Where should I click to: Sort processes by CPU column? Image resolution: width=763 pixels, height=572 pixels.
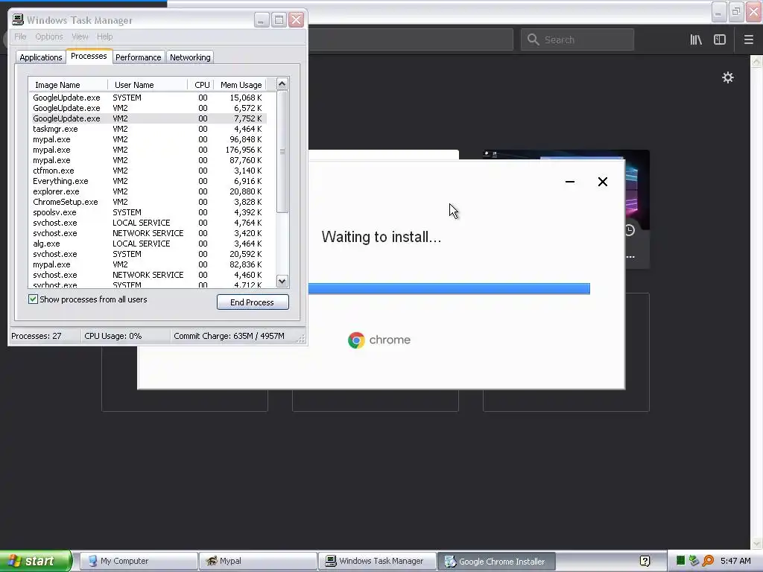click(x=201, y=85)
